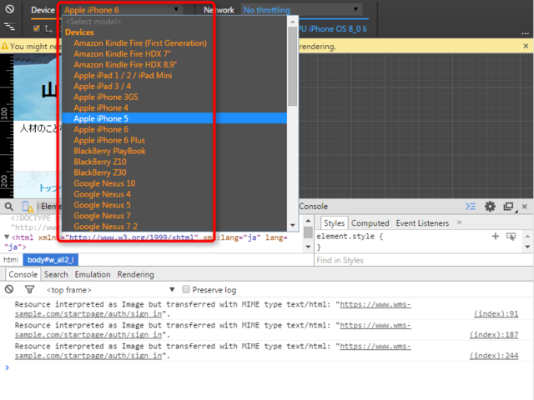Select Google Nexus 5
The width and height of the screenshot is (534, 400).
[174, 205]
